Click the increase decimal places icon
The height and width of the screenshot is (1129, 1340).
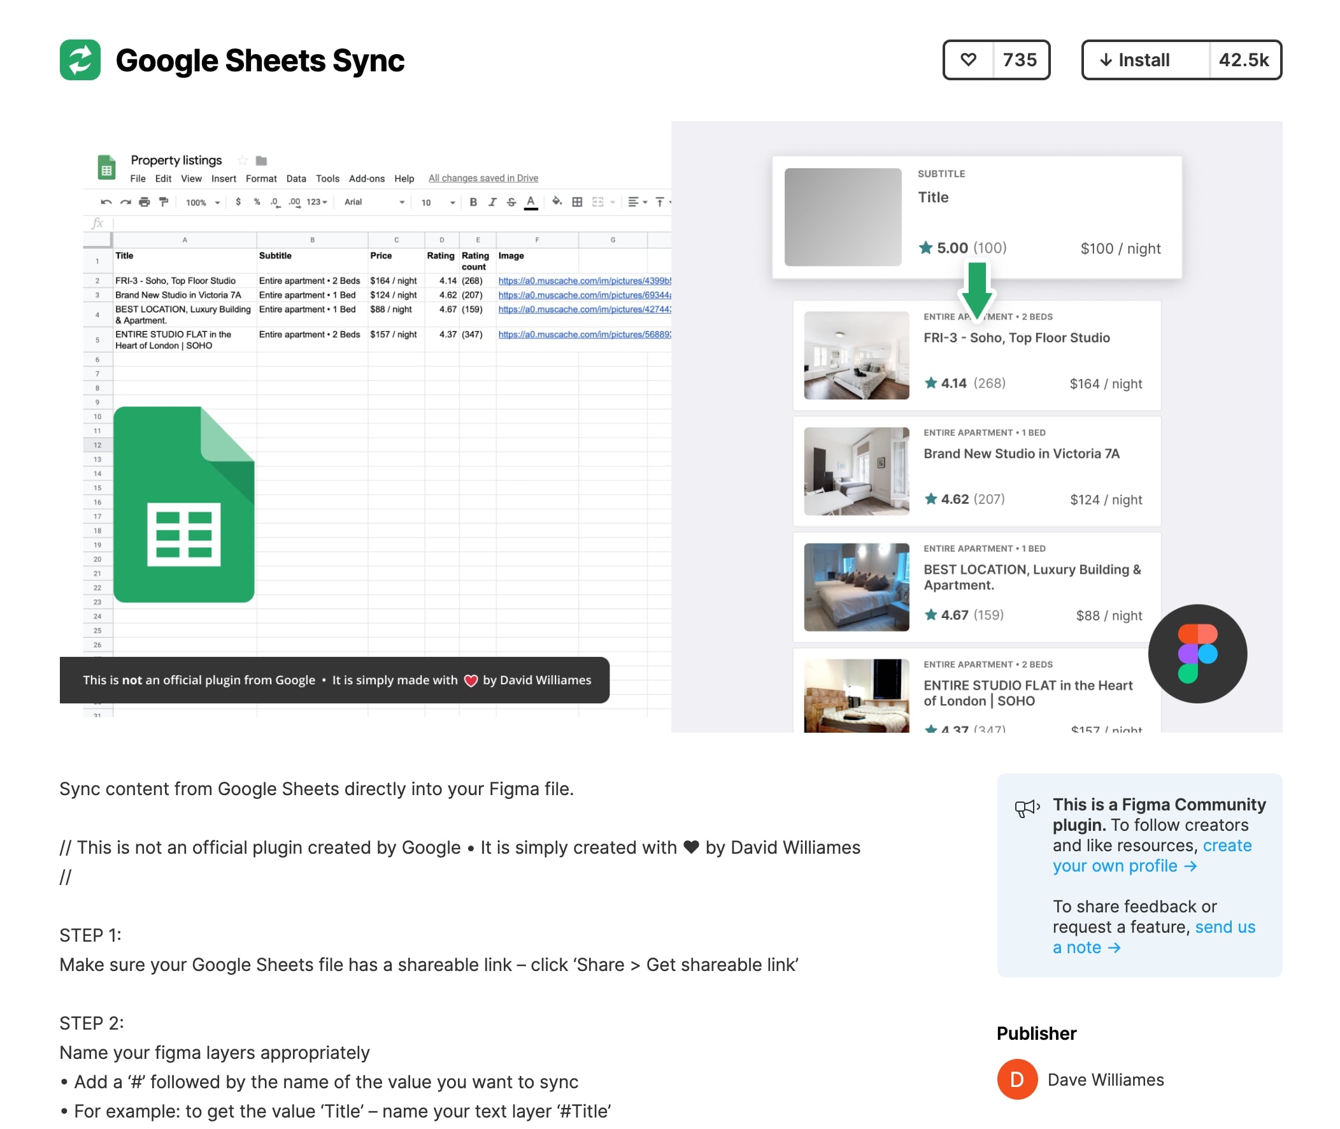click(x=294, y=202)
